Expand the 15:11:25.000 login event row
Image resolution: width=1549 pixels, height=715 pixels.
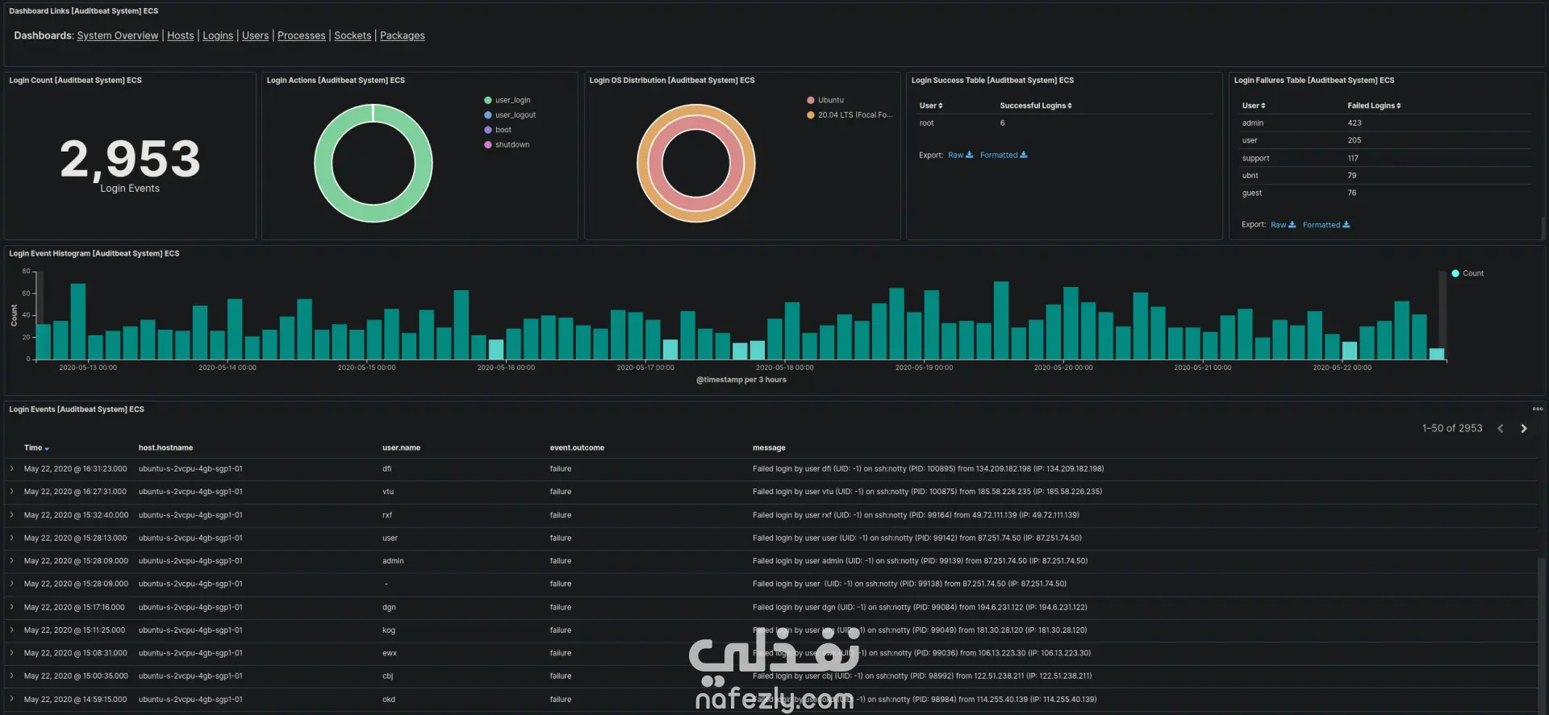[x=12, y=630]
